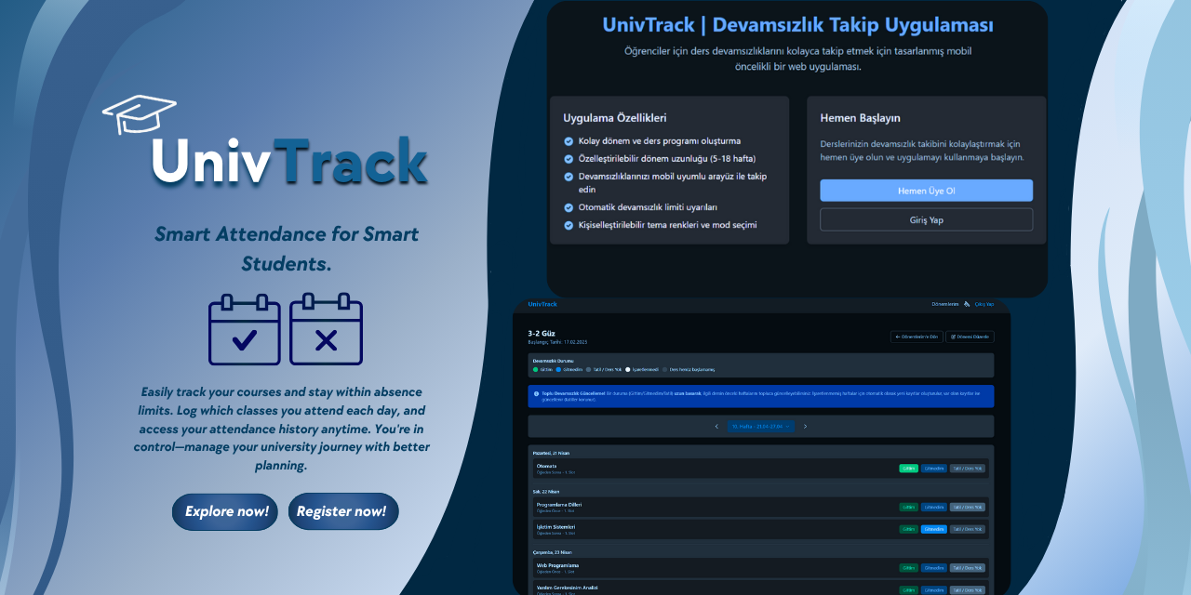Click 'Başlangıç Tarihi: 17.02.2025' text
Viewport: 1191px width, 595px height.
(x=557, y=342)
